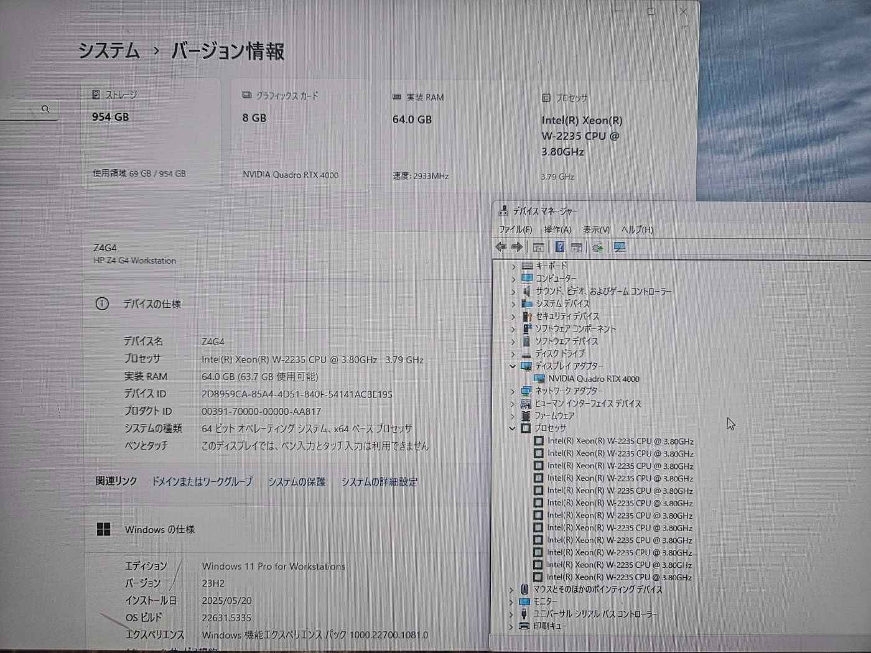Click the info icon beside デバイスの仕様
The width and height of the screenshot is (871, 653).
102,303
